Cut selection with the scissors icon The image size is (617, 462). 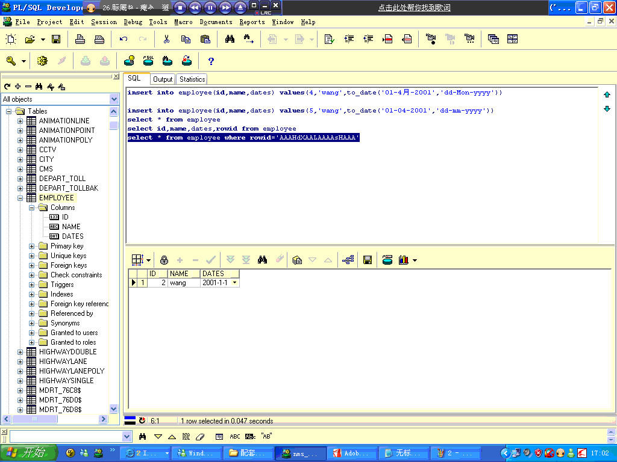tap(166, 39)
